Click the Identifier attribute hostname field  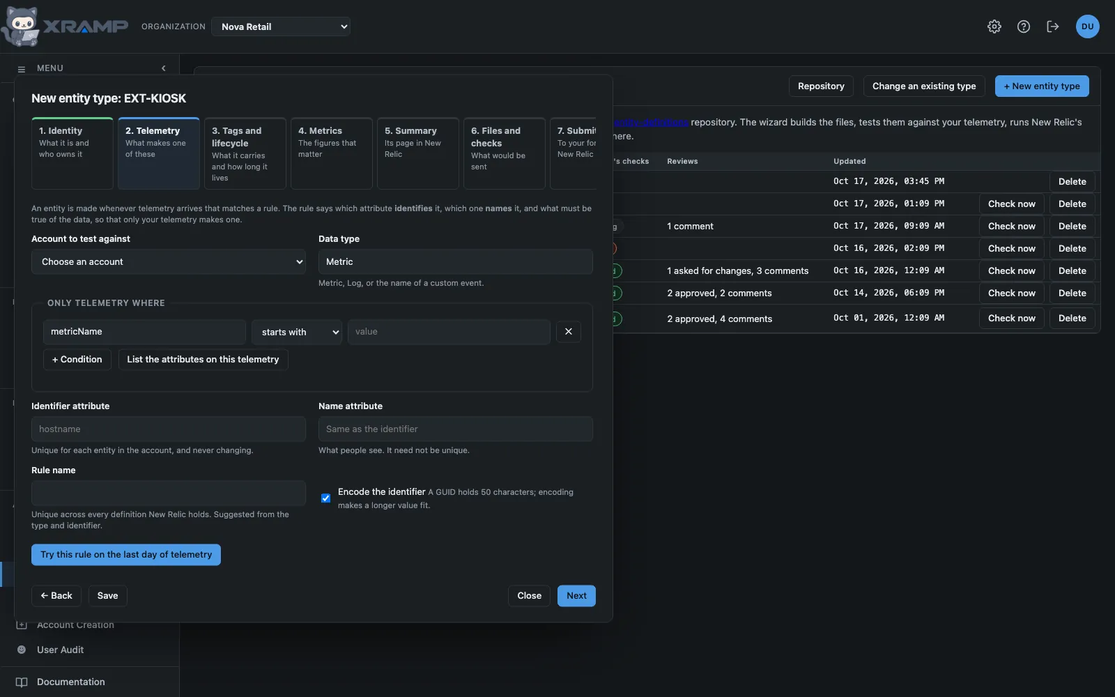coord(169,429)
